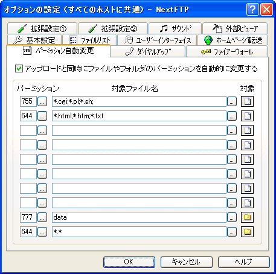Open the ホームページ転送 tab
276x274 pixels.
click(233, 40)
